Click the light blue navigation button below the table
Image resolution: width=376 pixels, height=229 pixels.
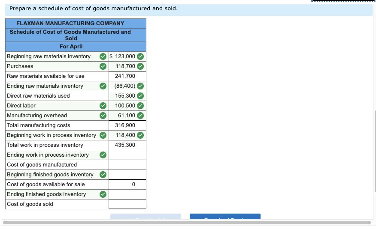pos(146,216)
